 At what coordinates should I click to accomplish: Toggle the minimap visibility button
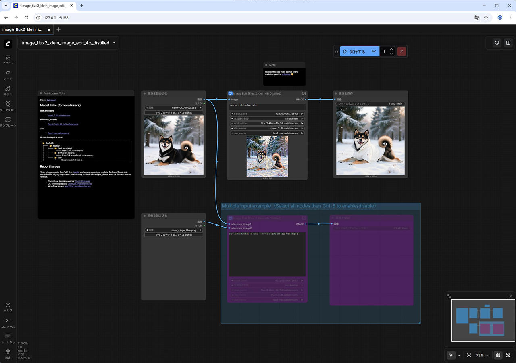pyautogui.click(x=498, y=355)
